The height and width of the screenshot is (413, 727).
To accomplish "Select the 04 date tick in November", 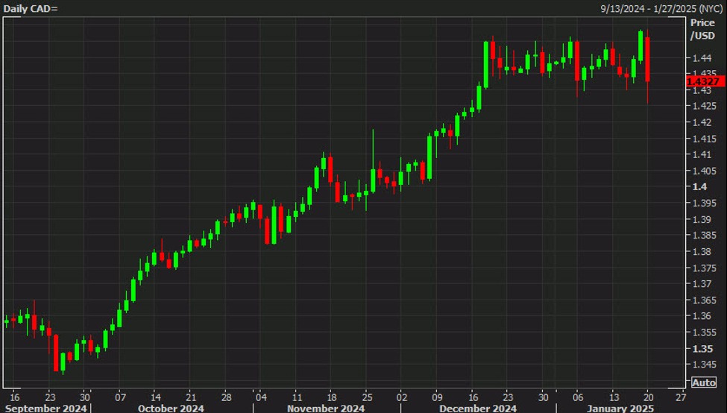I will 260,396.
